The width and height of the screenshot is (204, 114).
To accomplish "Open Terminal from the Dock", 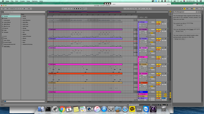I will (48, 109).
